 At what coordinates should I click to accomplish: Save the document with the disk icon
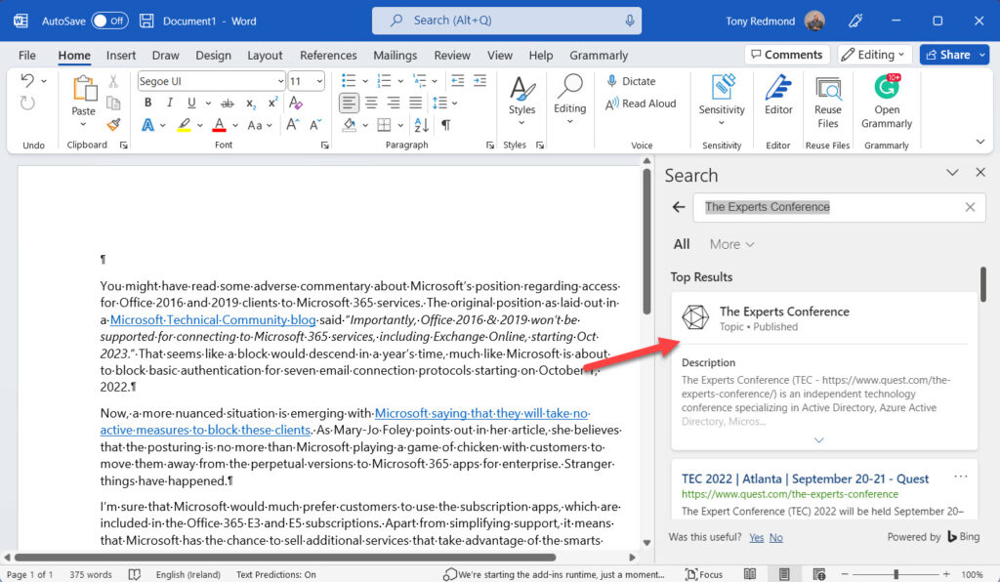146,21
